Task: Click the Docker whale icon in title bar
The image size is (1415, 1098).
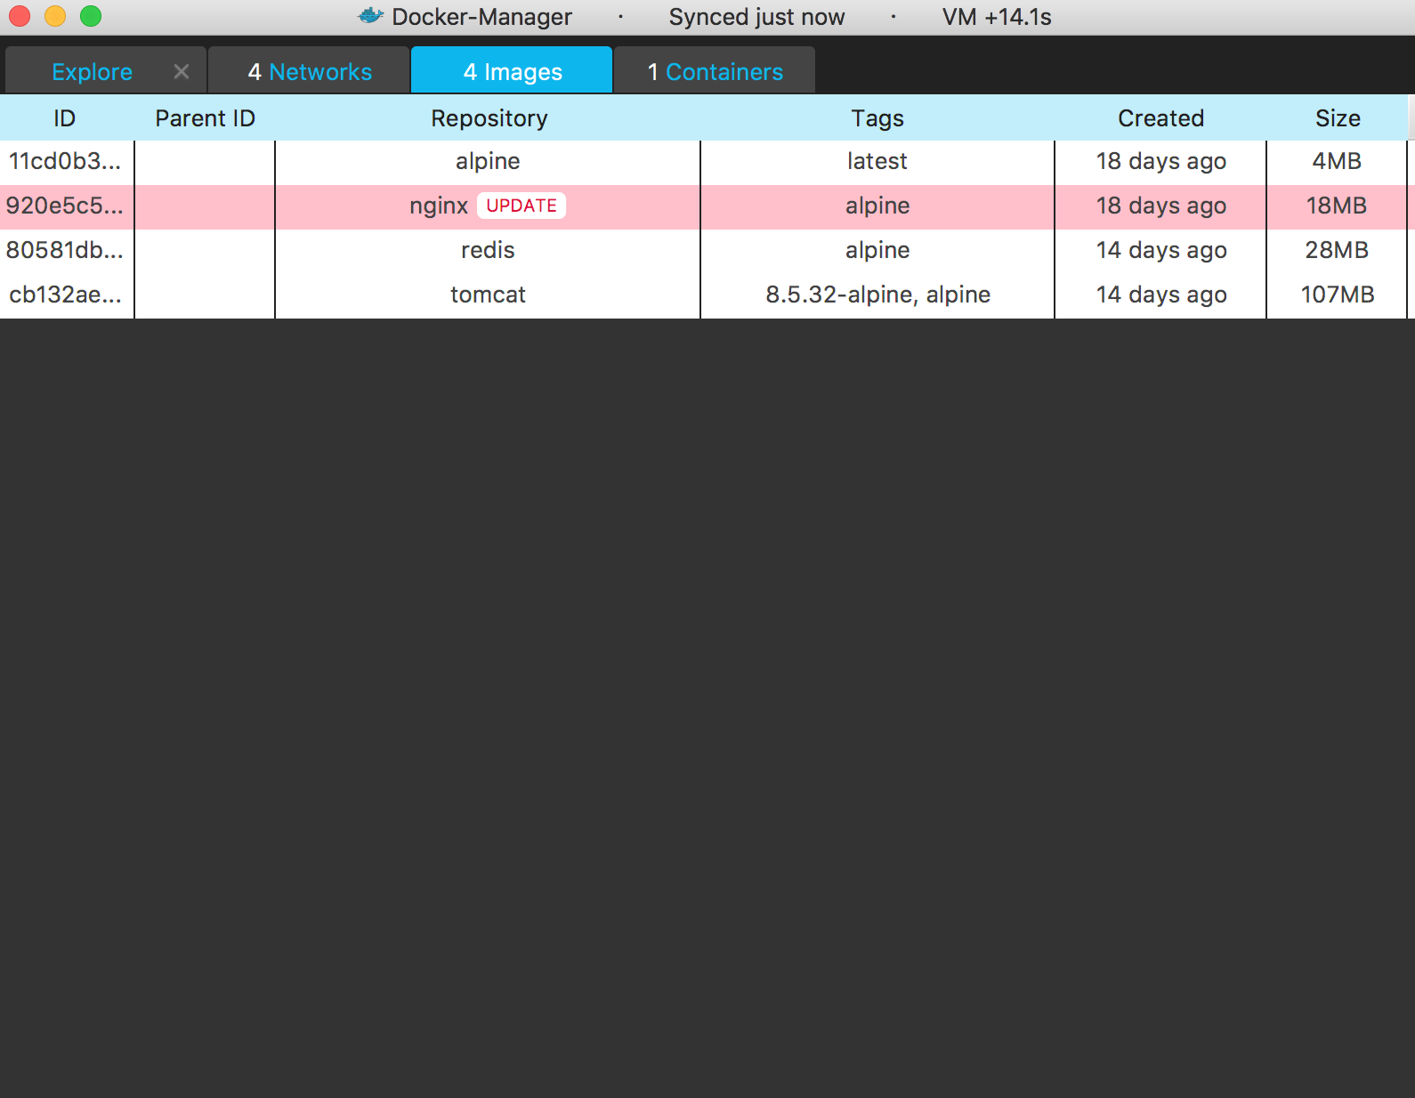Action: click(x=370, y=16)
